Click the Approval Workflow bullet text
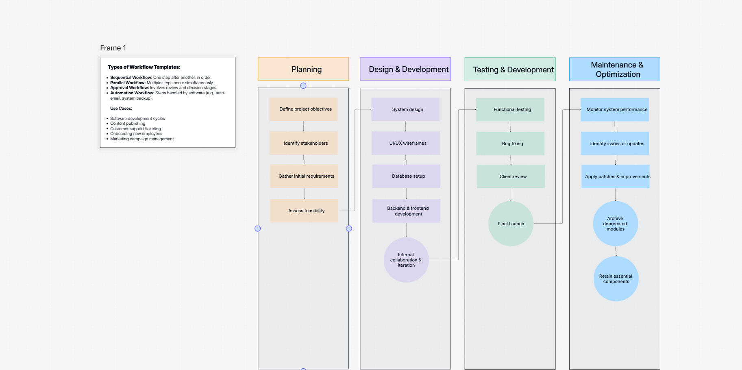The width and height of the screenshot is (742, 370). (x=163, y=87)
